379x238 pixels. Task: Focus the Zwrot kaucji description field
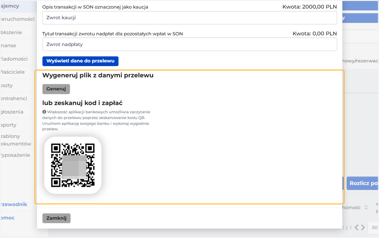click(190, 18)
